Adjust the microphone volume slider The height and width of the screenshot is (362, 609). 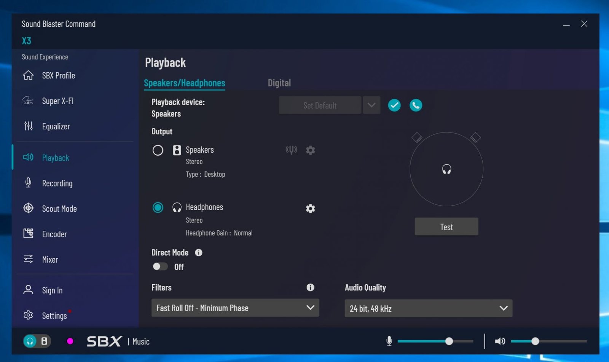435,341
